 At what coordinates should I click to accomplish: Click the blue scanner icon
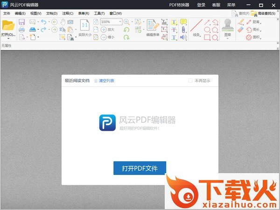pyautogui.click(x=33, y=29)
